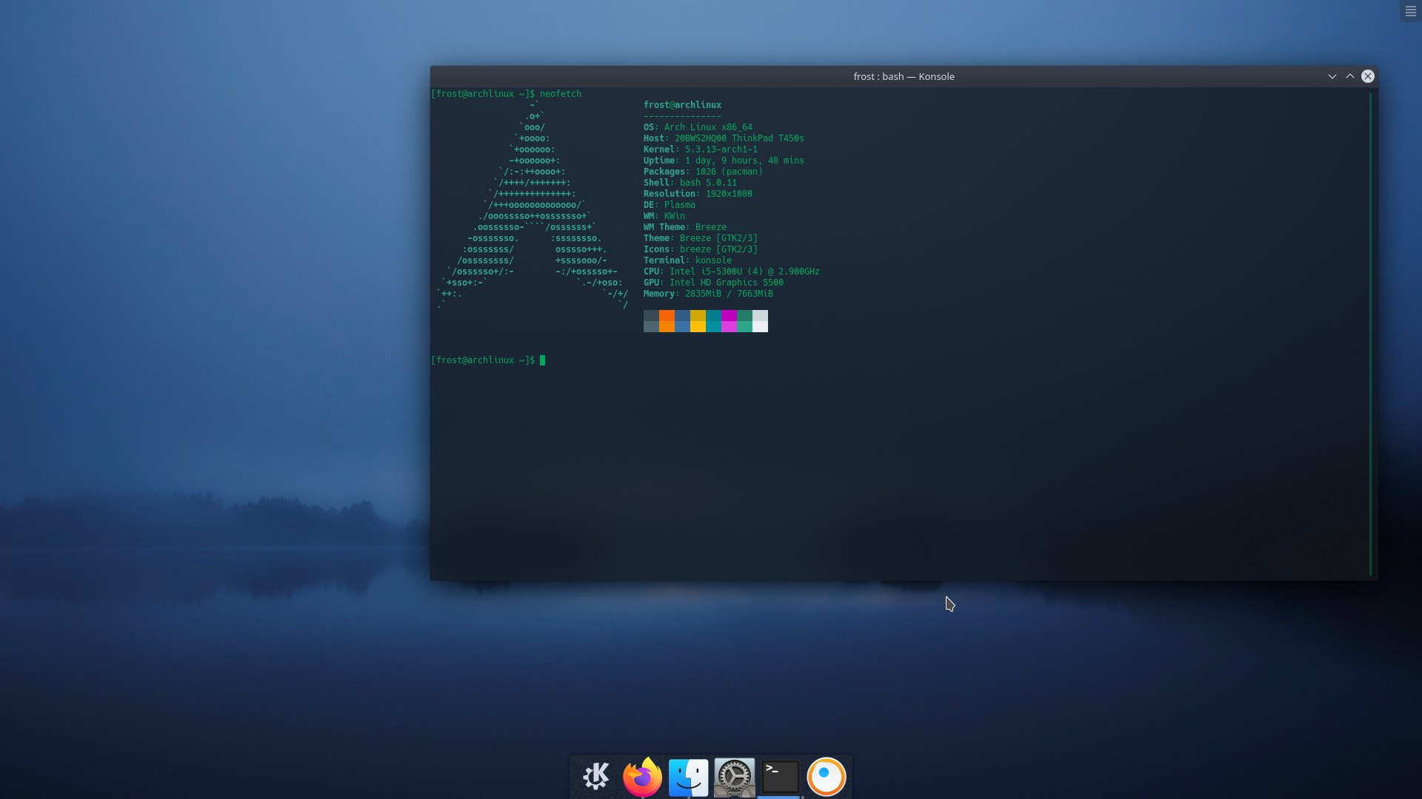Open the Finder-style file manager dock icon
The height and width of the screenshot is (799, 1422).
click(688, 777)
